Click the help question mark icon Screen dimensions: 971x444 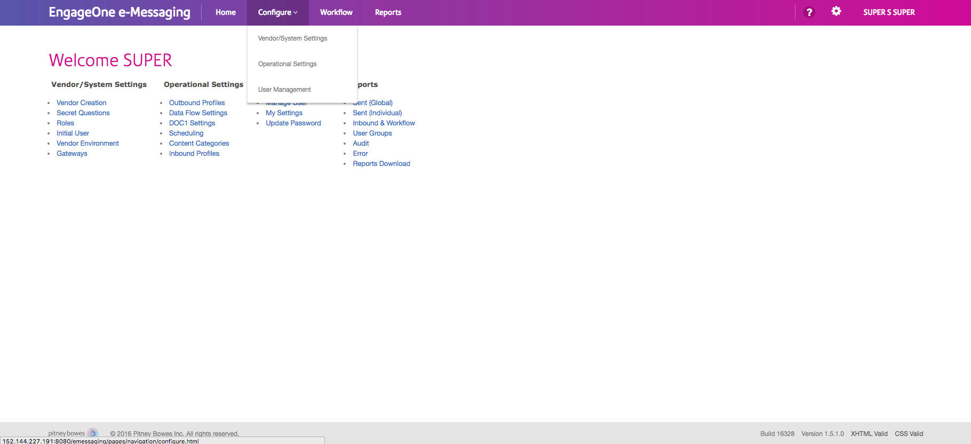[809, 12]
